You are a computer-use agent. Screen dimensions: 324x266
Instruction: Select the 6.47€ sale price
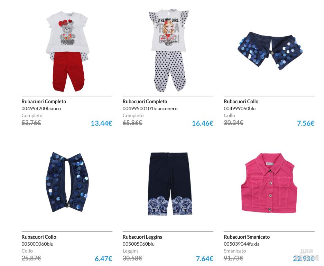coord(103,259)
